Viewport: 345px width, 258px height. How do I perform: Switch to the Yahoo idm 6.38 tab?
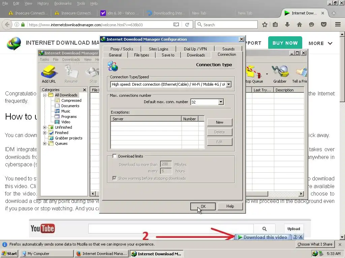[x=120, y=13]
